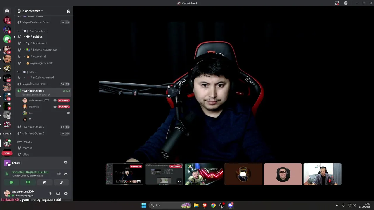Select second YAYINDA stream thumbnail with mute icon
The image size is (374, 210).
click(x=164, y=174)
